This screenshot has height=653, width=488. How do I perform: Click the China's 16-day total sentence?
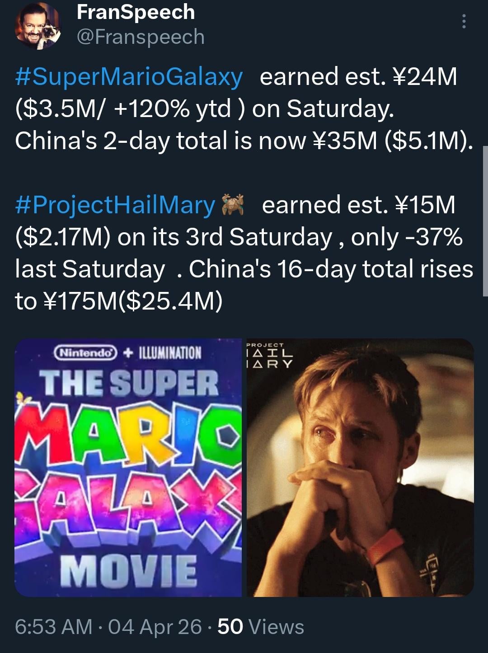[x=331, y=269]
